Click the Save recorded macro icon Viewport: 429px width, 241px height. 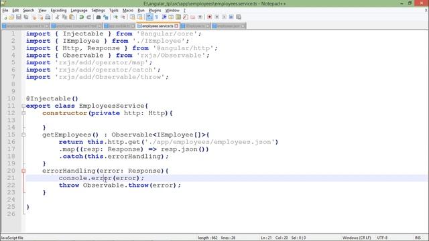point(239,17)
